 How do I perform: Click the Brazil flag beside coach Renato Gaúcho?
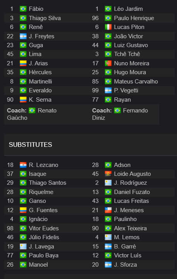click(32, 111)
